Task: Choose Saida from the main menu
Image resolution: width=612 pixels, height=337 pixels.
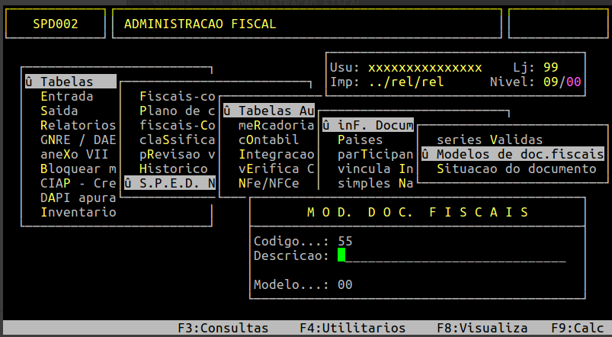Action: click(59, 111)
